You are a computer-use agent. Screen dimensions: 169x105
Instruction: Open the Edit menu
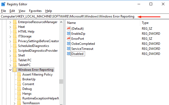(12, 11)
